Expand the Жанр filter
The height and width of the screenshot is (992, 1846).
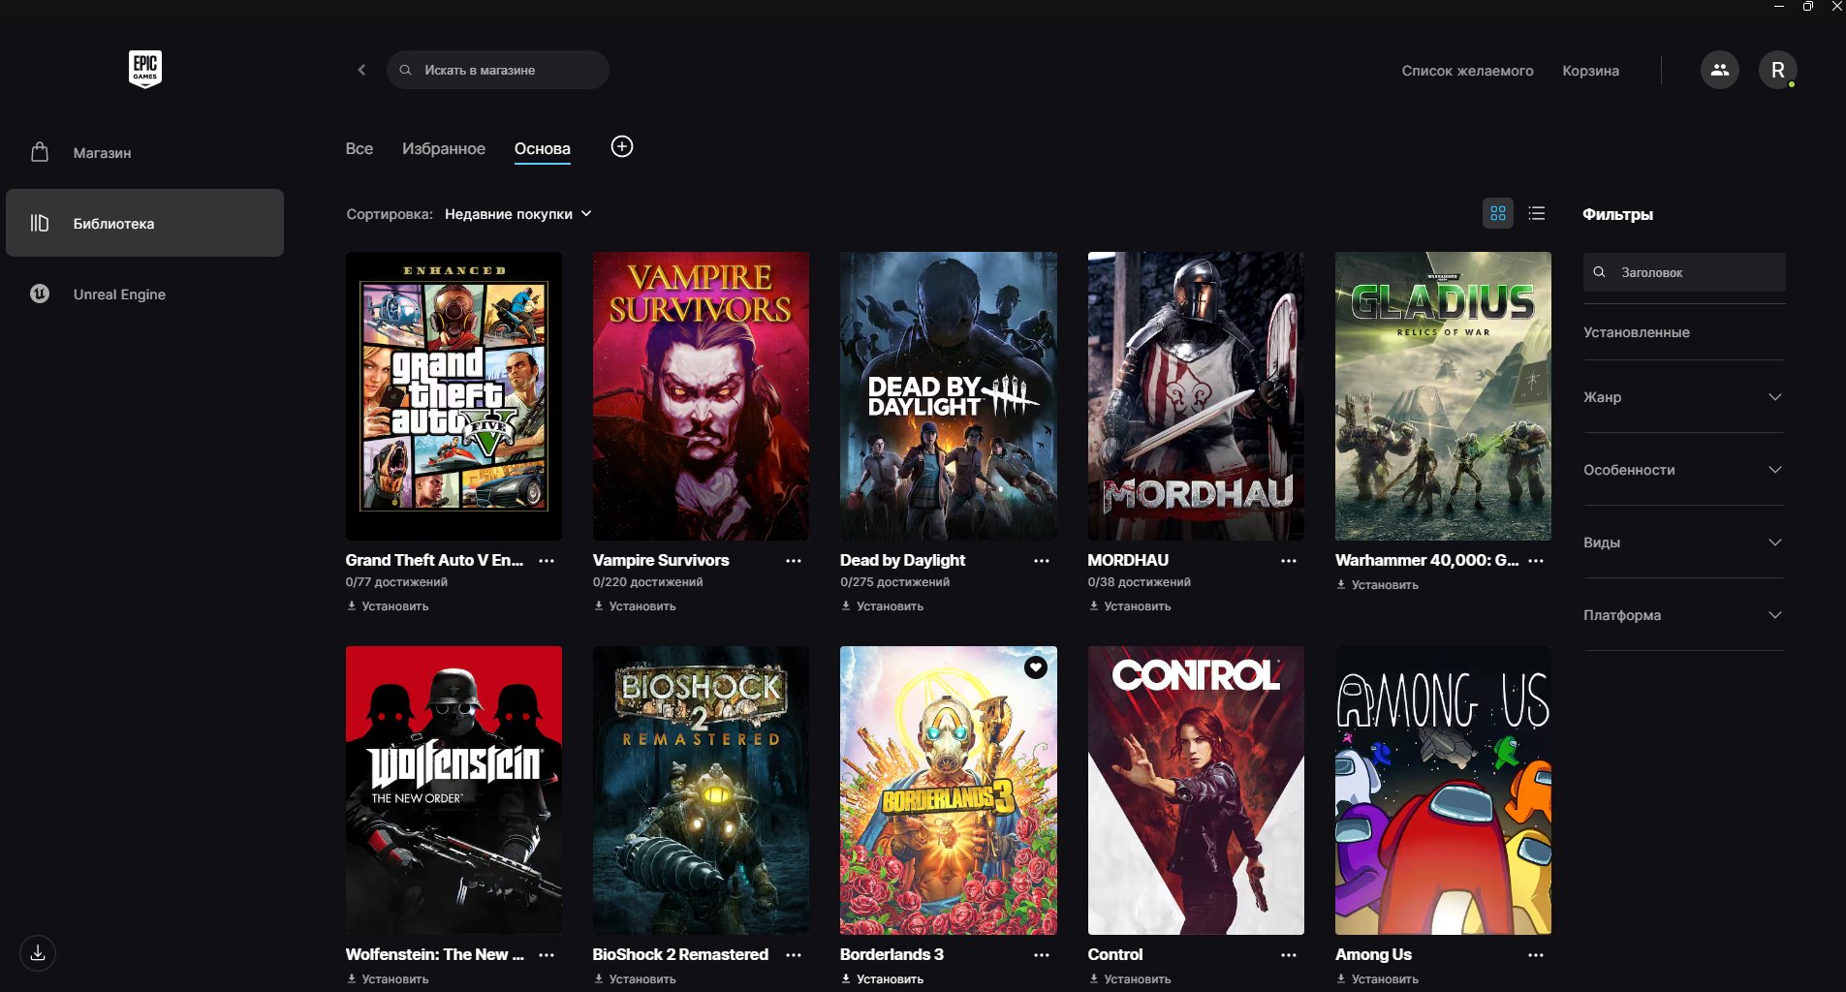tap(1684, 397)
